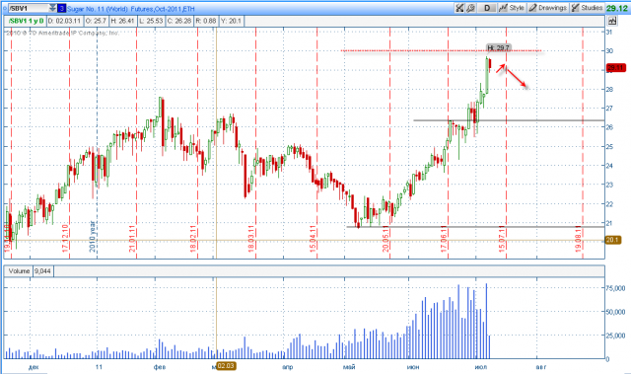Click the blue number 3 link indicator
Viewport: 631px width, 374px height.
point(61,8)
